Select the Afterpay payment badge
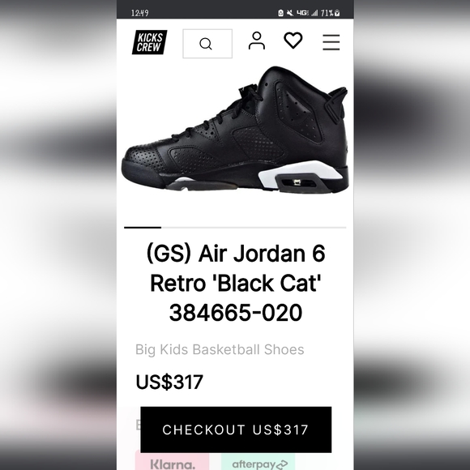 259,463
